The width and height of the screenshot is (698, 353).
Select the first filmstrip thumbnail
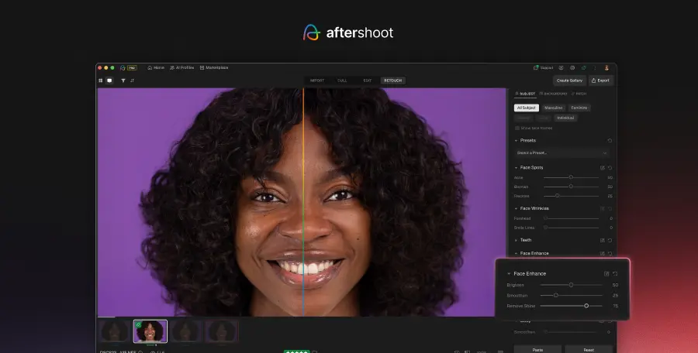115,331
